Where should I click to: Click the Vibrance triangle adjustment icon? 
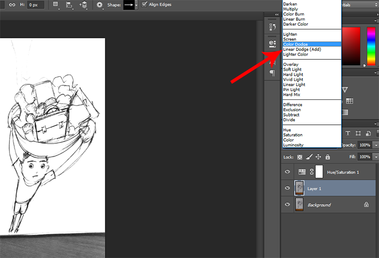[345, 89]
